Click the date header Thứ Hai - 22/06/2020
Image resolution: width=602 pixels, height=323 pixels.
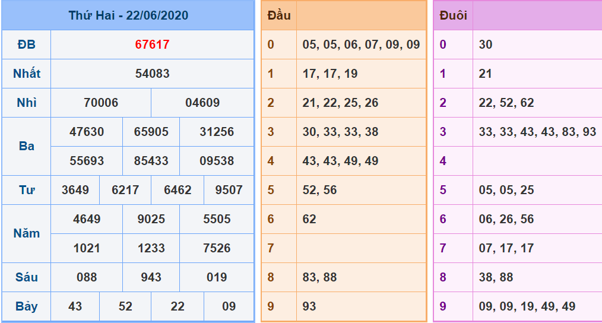[x=128, y=15]
